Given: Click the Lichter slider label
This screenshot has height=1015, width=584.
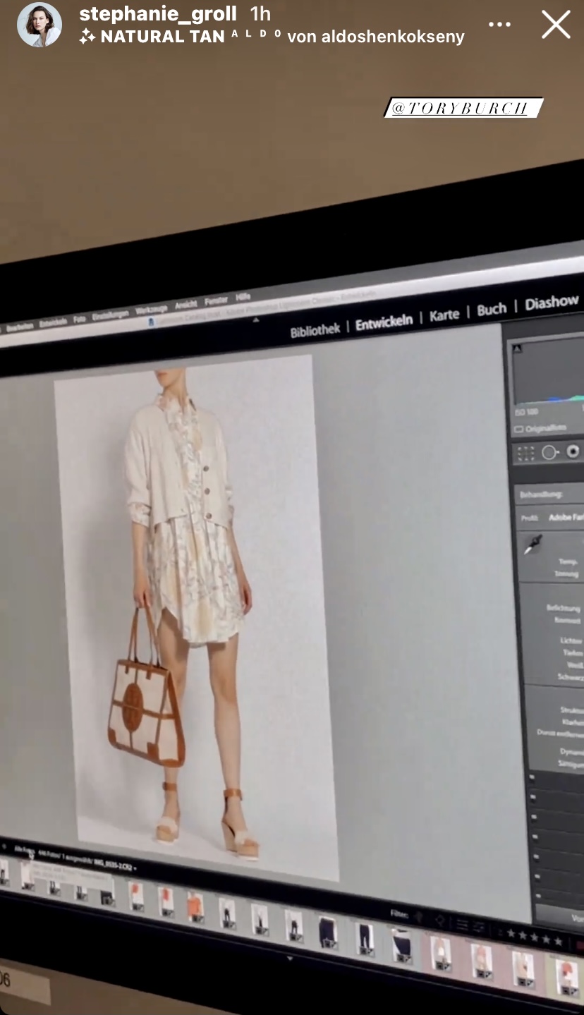Looking at the screenshot, I should (571, 641).
